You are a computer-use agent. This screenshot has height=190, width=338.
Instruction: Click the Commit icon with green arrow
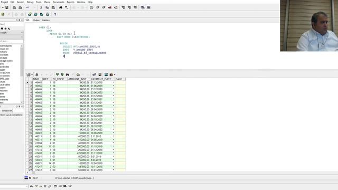30,14
